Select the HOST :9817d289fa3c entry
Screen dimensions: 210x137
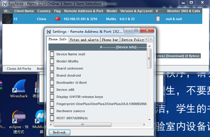pyautogui.click(x=72, y=118)
